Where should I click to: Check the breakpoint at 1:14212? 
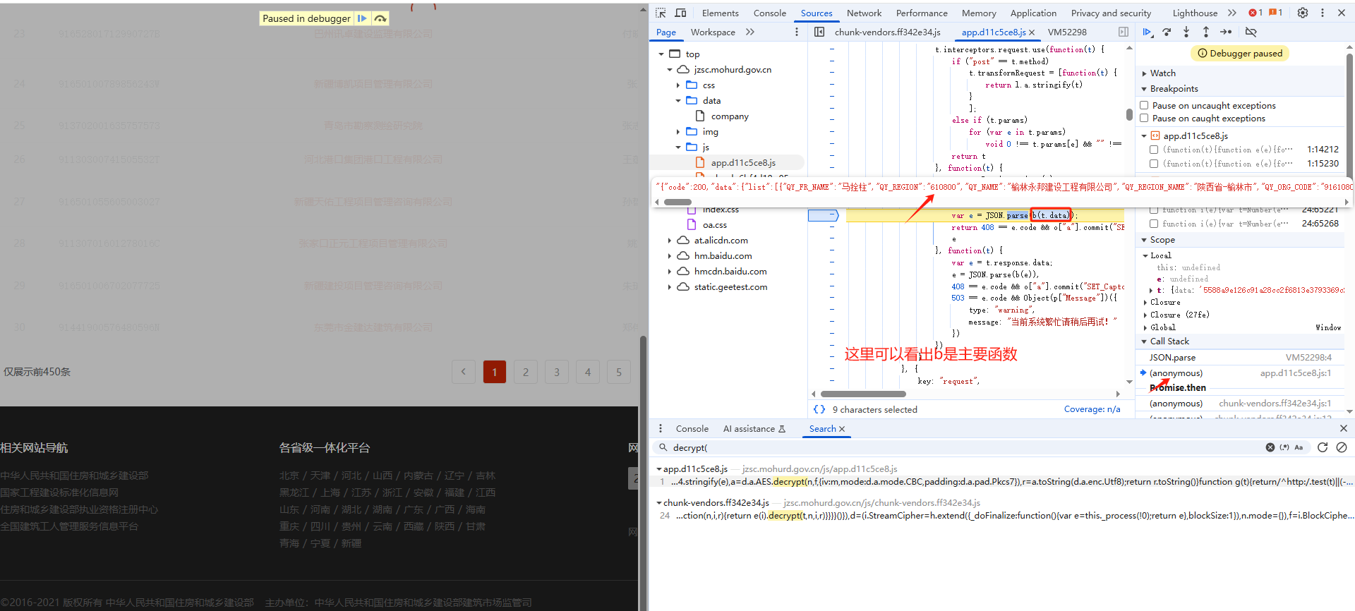coord(1154,150)
